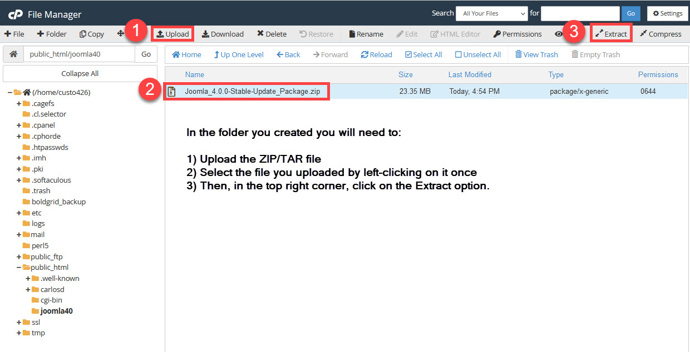
Task: Expand the .pki folder
Action: (19, 169)
